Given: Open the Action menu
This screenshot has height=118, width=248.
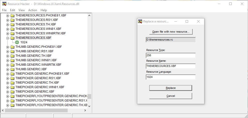Looking at the screenshot, I should click(33, 10).
